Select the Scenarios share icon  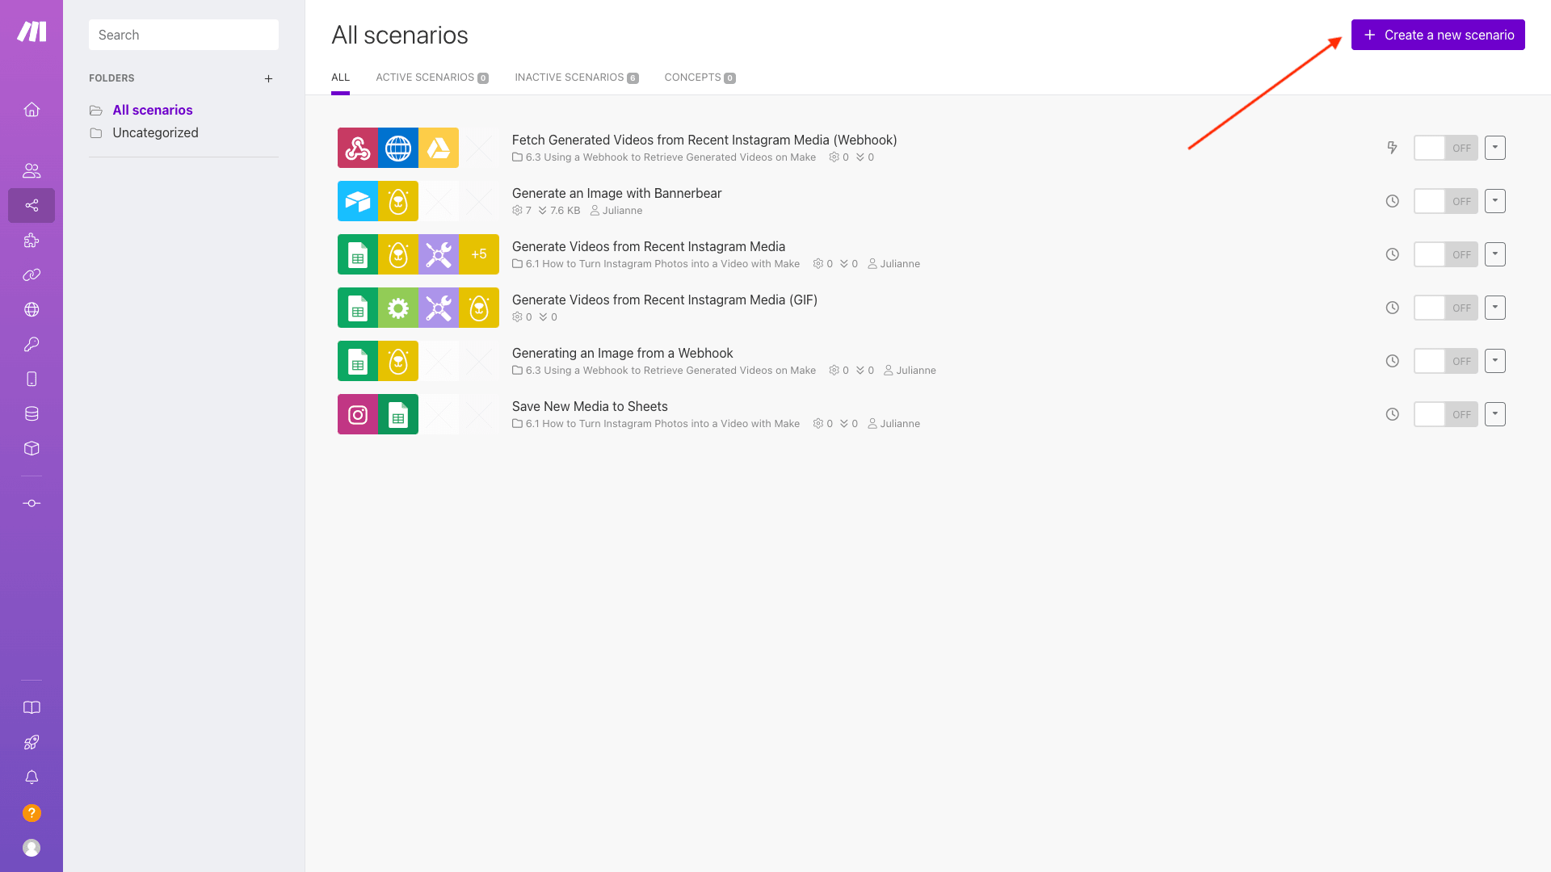coord(32,205)
